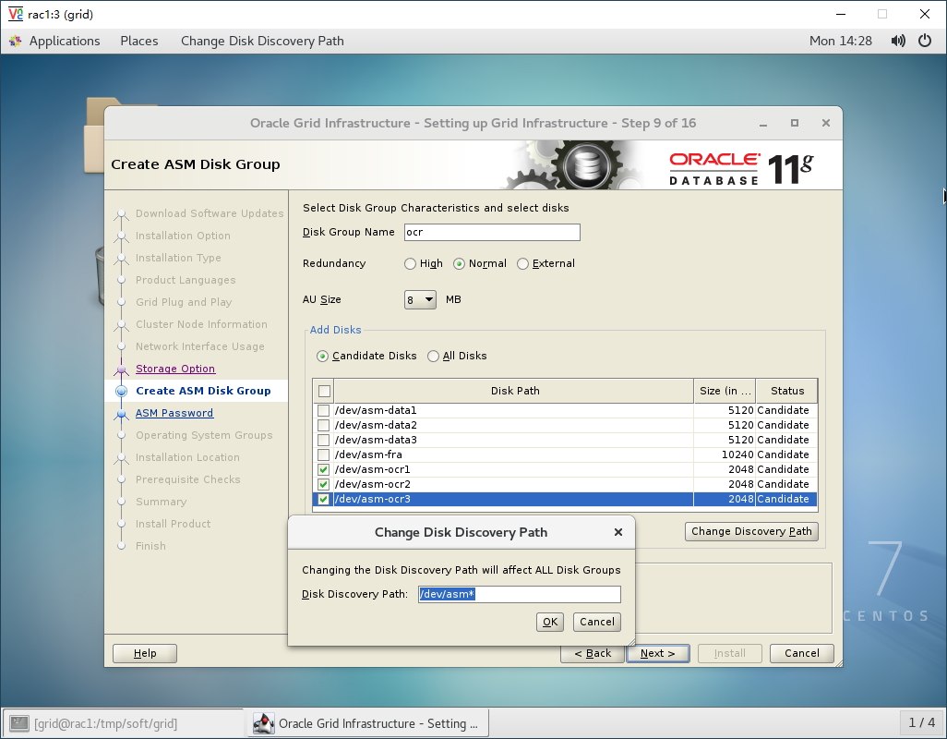Select the High redundancy option
947x739 pixels.
(410, 263)
